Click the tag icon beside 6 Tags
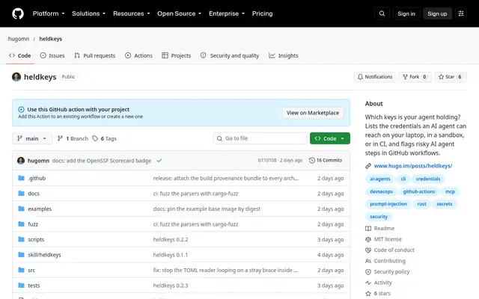 pos(95,138)
